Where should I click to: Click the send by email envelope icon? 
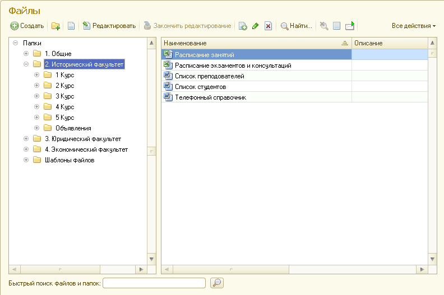[350, 26]
